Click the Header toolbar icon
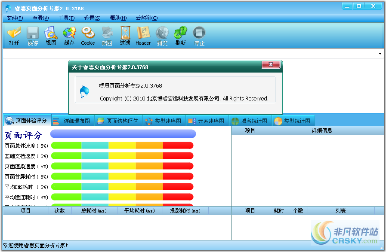386x252 pixels. (x=143, y=36)
